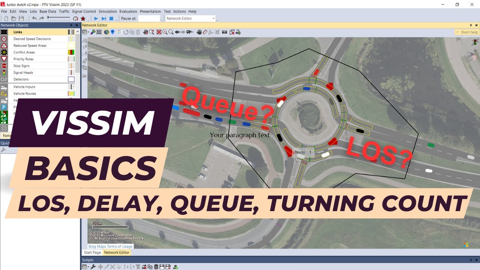Image resolution: width=480 pixels, height=270 pixels.
Task: Click the Node 1 label on map
Action: pos(303,152)
